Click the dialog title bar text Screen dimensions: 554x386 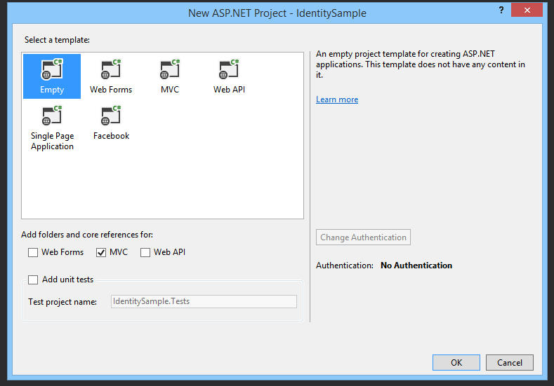coord(277,13)
